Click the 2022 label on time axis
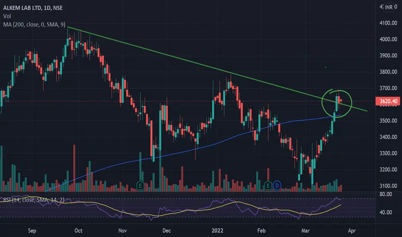402x237 pixels. 217,231
